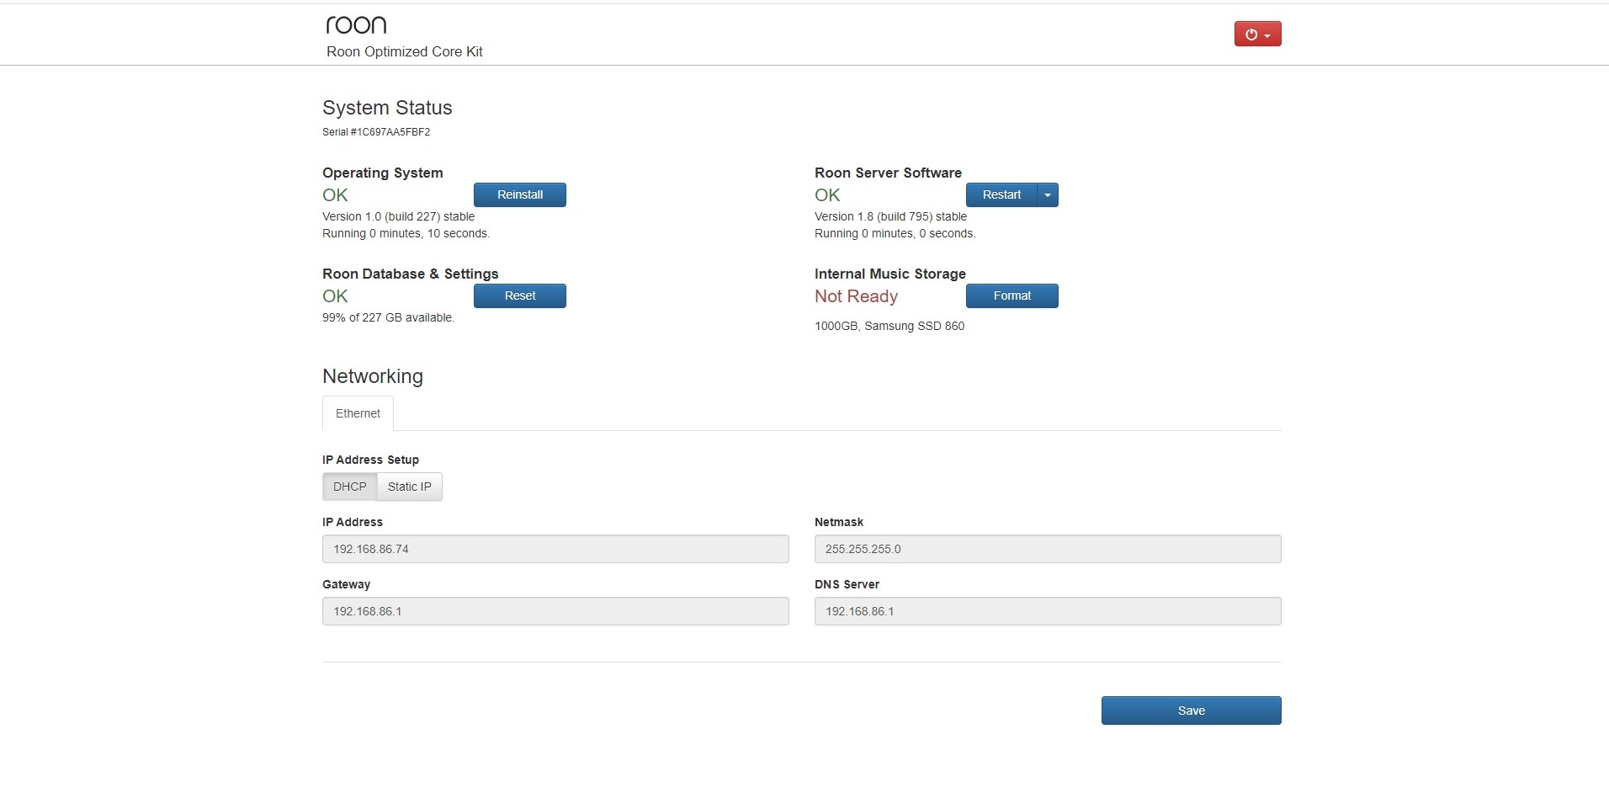This screenshot has height=793, width=1609.
Task: Click 'Running 0 minutes, 0 seconds.' text
Action: (895, 233)
